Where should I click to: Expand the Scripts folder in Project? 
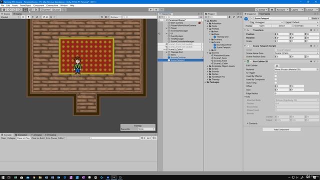point(208,69)
